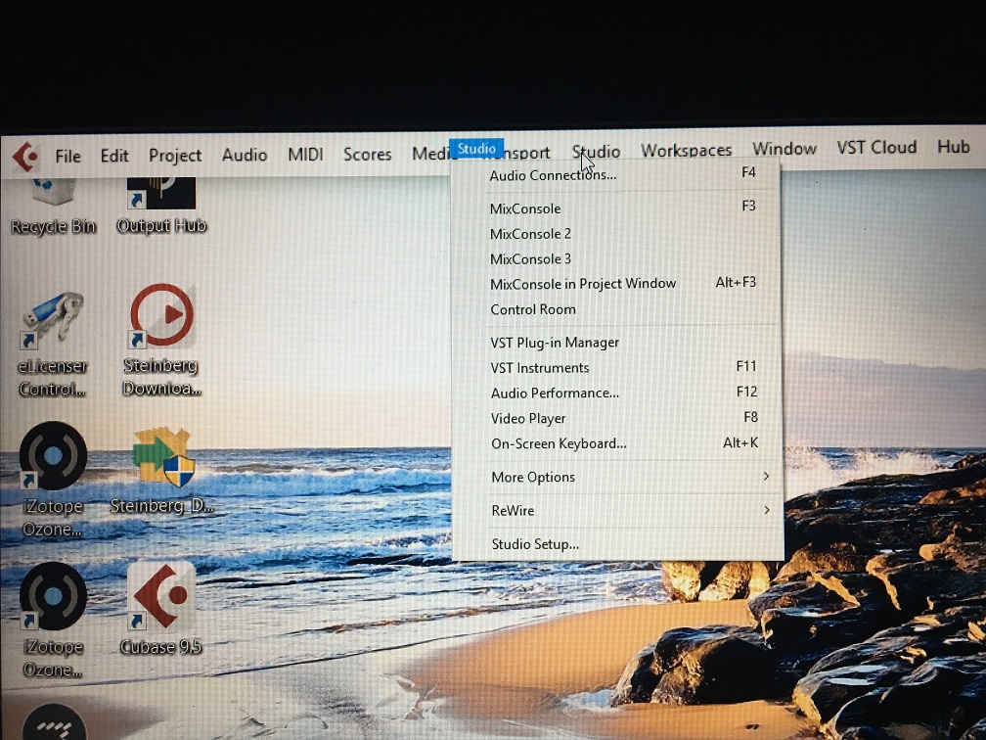Select the Cubase 9.5 desktop shortcut
Image resolution: width=986 pixels, height=740 pixels.
coord(161,609)
